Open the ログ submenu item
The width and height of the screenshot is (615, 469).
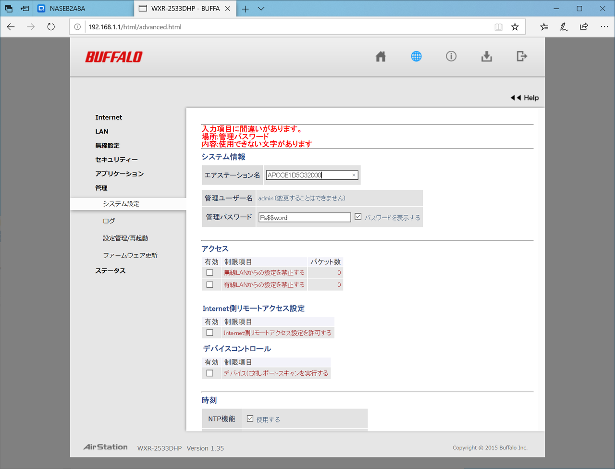point(109,221)
